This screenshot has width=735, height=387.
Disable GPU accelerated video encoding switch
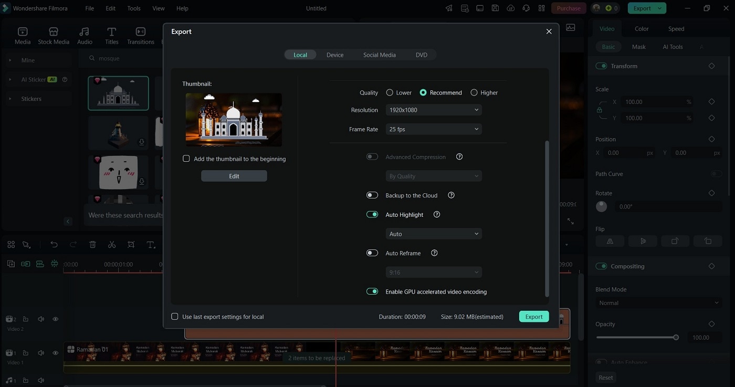pyautogui.click(x=372, y=291)
